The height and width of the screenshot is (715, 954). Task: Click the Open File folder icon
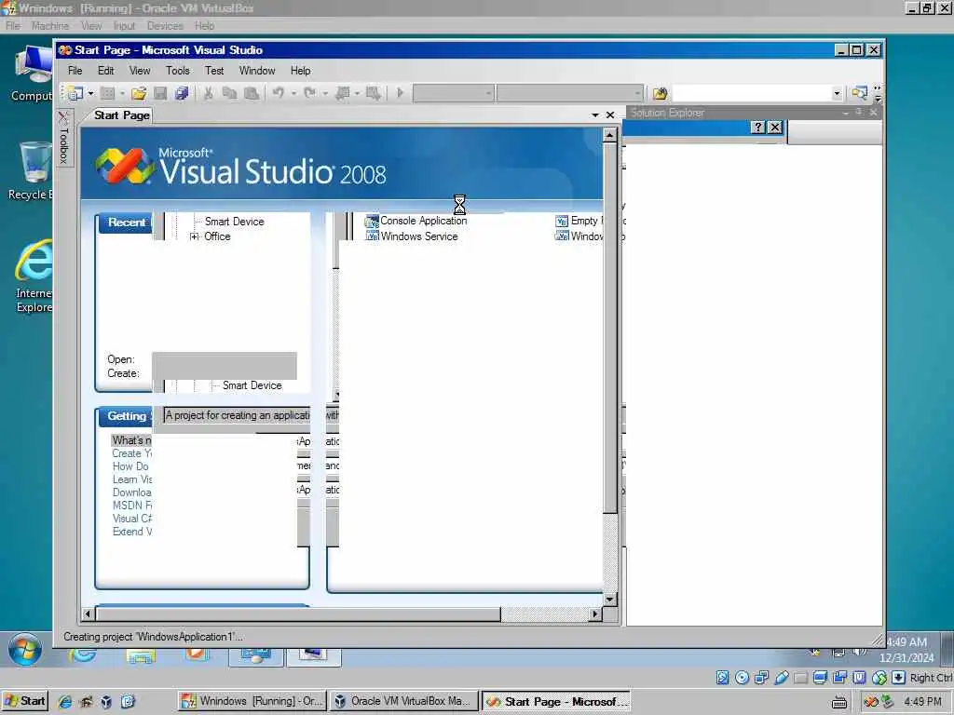139,93
